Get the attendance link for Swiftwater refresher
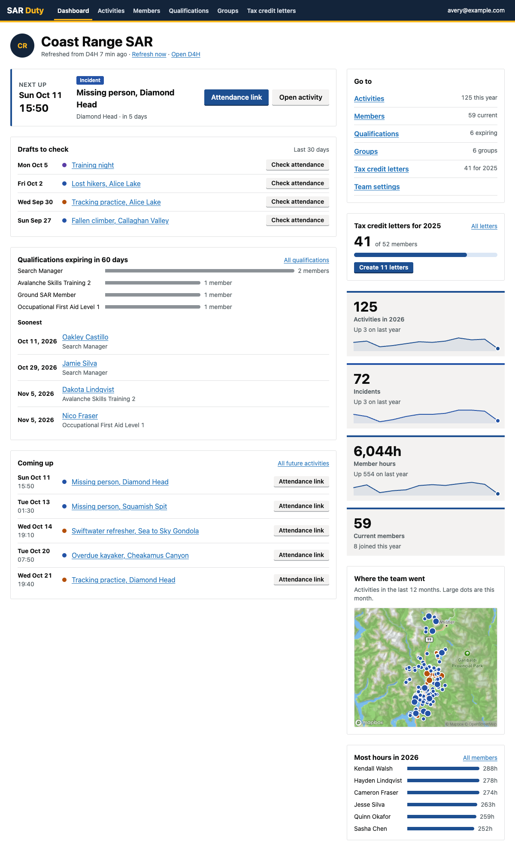 [301, 531]
